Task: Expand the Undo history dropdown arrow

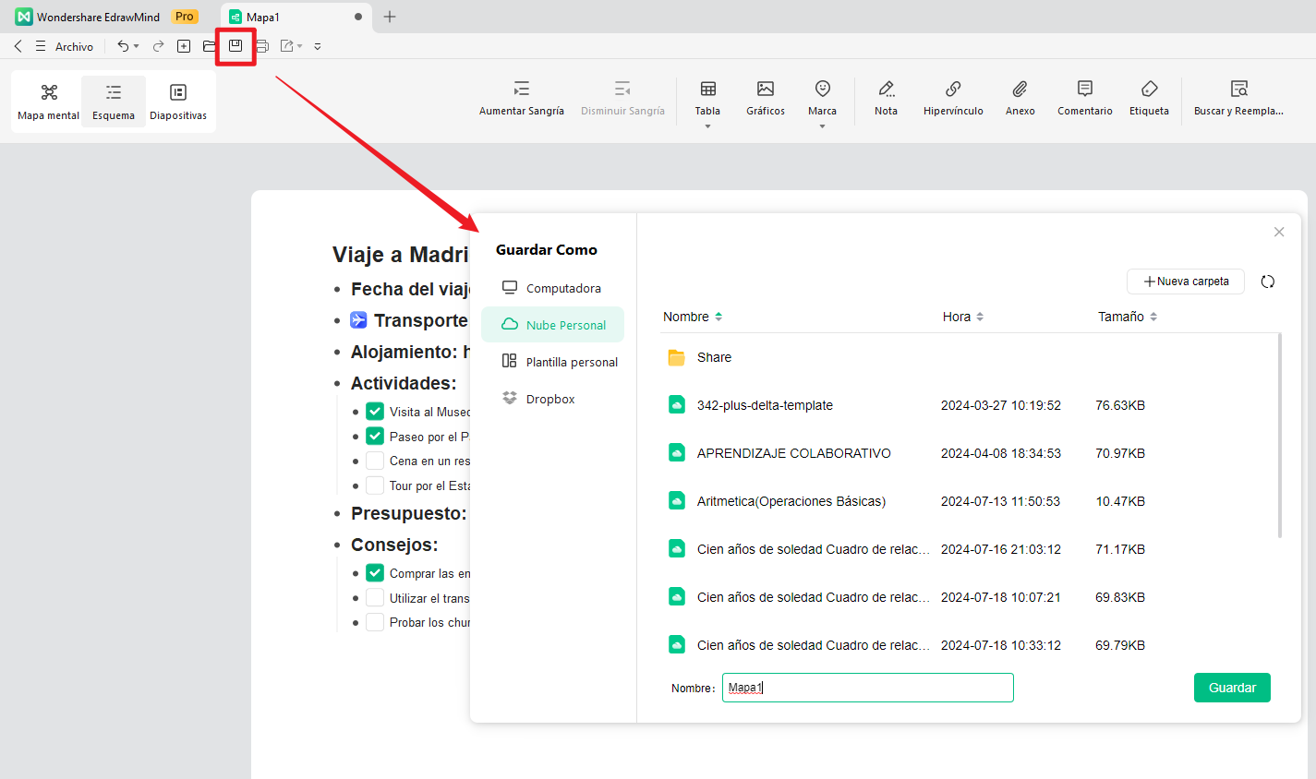Action: [x=137, y=46]
